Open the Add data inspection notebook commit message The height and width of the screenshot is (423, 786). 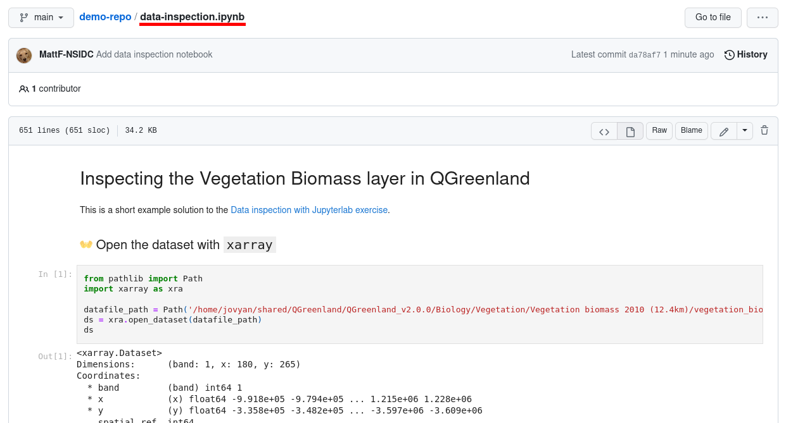point(155,54)
